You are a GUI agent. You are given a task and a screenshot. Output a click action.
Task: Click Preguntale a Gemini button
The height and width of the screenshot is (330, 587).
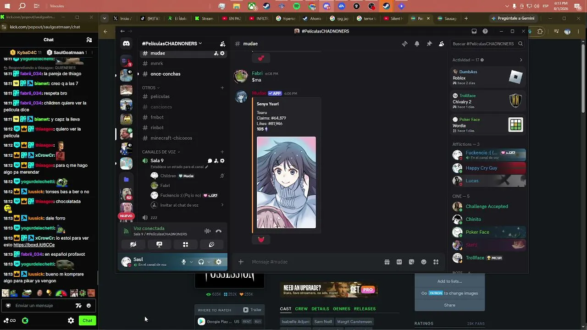(x=513, y=18)
